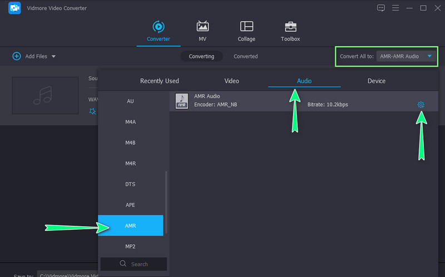The image size is (445, 277).
Task: Click the plus icon to add files
Action: 17,56
